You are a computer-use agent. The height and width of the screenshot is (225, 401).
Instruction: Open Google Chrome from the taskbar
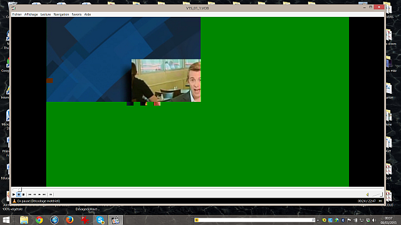click(39, 220)
